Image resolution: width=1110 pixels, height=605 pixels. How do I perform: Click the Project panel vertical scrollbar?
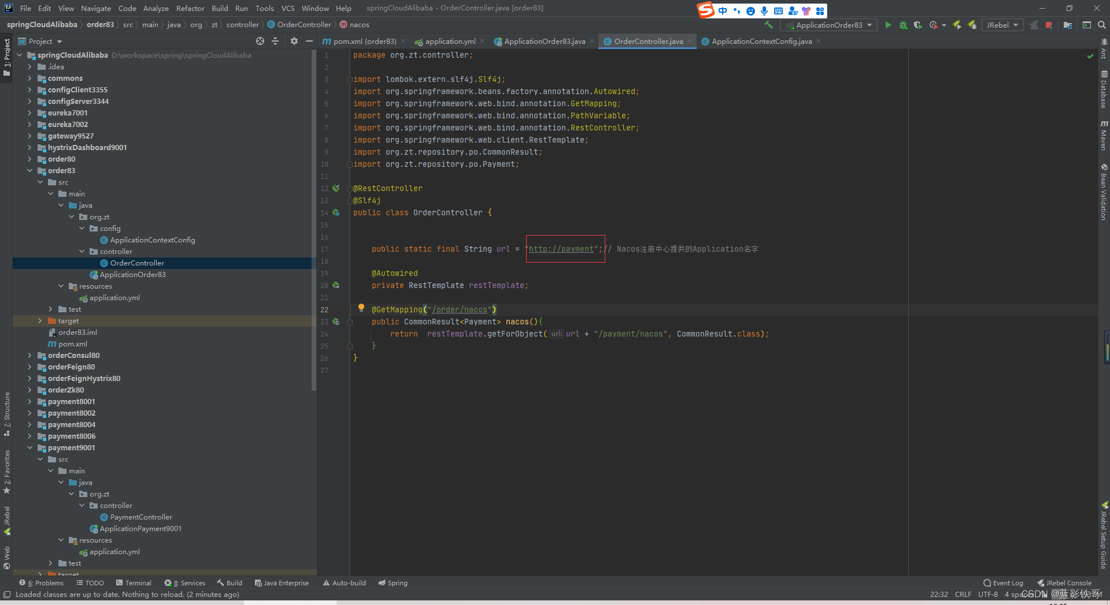pos(314,219)
